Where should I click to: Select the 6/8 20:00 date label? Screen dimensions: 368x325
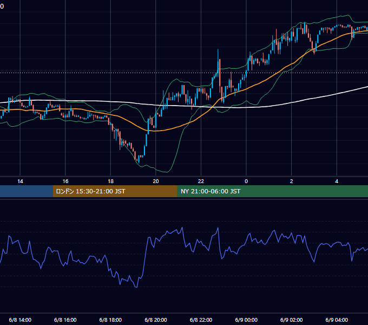click(156, 320)
